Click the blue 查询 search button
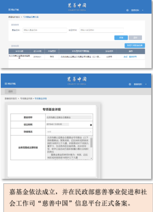 [121, 38]
